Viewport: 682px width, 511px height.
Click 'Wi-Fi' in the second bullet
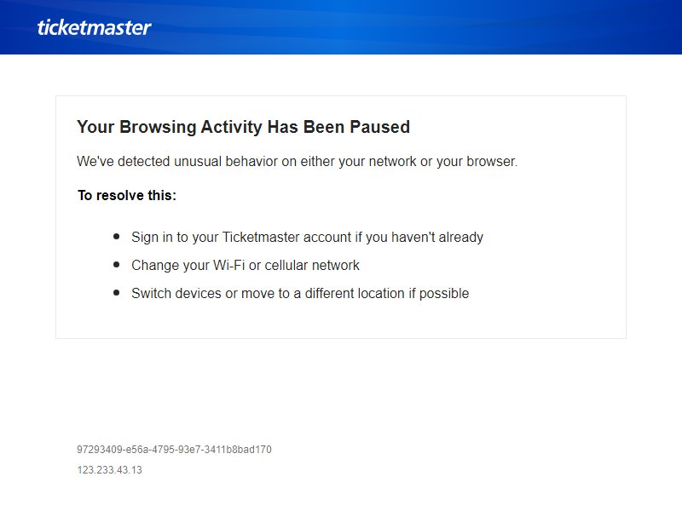(x=228, y=265)
